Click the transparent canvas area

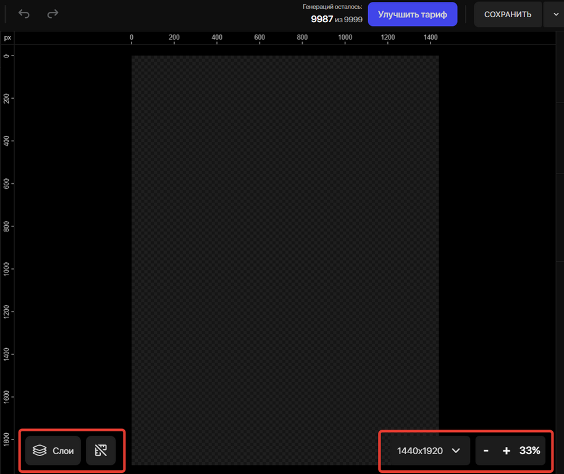point(285,260)
